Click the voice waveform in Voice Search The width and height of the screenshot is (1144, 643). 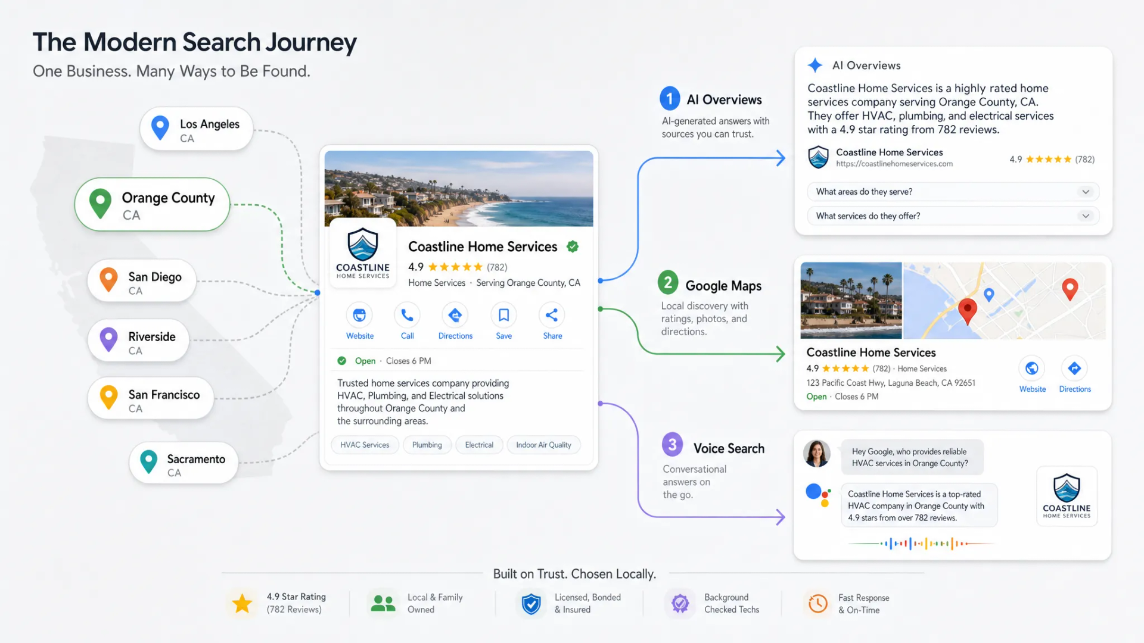(x=921, y=544)
